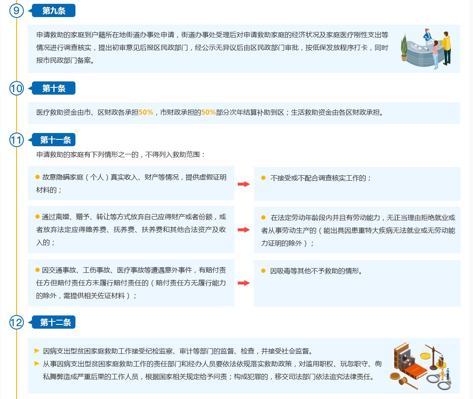
Task: Click the orange bullet before 因吸毒等其他
Action: pyautogui.click(x=263, y=271)
